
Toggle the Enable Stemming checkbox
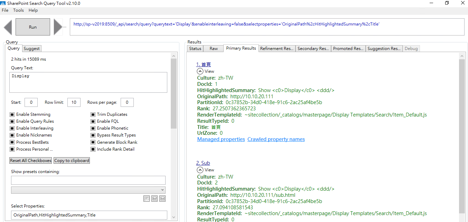tap(12, 114)
